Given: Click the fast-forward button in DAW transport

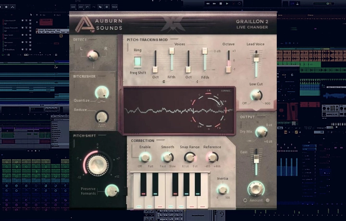Looking at the screenshot, I should tap(214, 3).
